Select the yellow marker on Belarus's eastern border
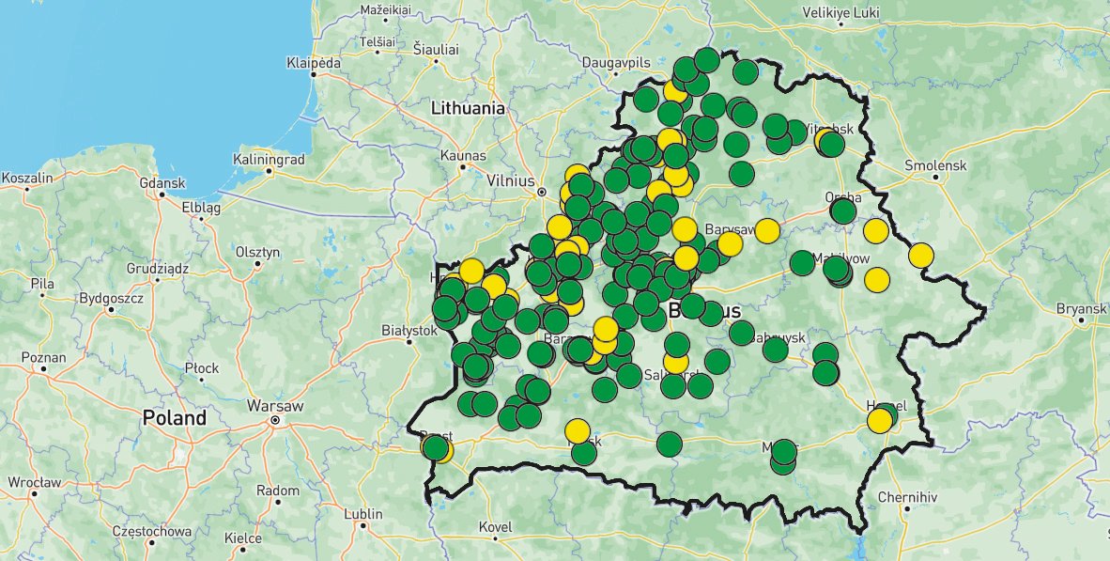Screen dimensions: 1110x561 click(921, 255)
